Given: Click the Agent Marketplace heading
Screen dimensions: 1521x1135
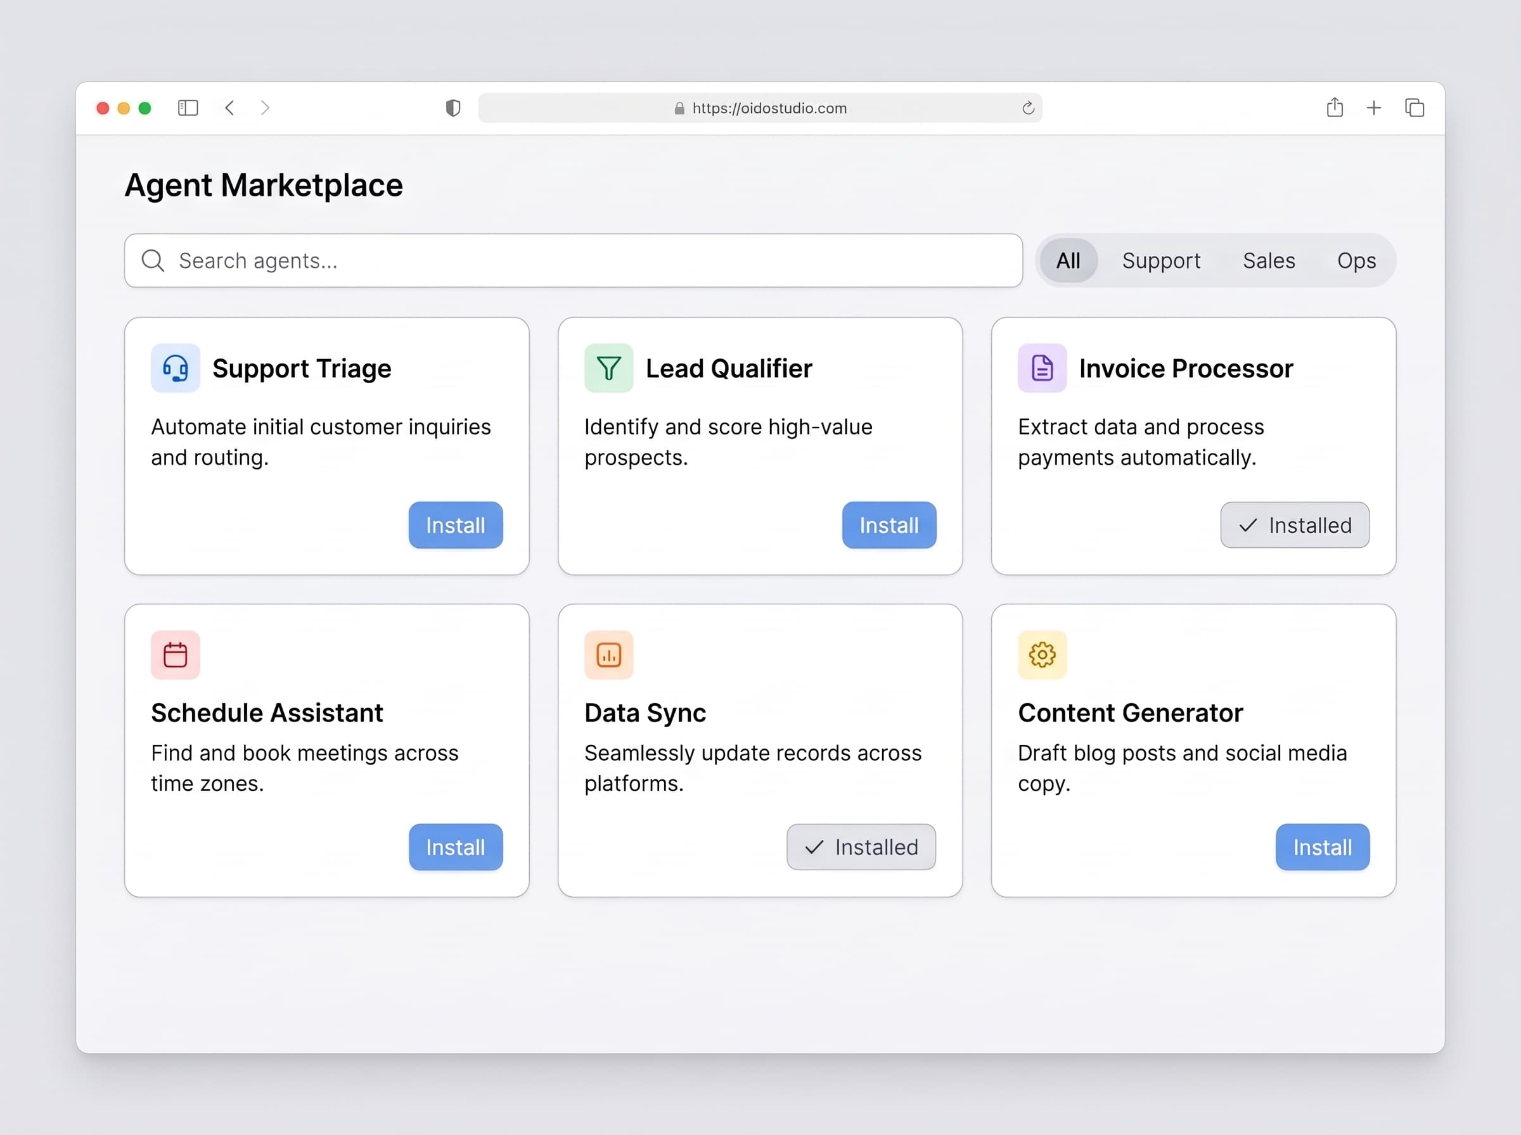Looking at the screenshot, I should (263, 186).
